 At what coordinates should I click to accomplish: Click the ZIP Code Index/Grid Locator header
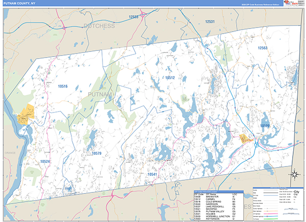pos(219,192)
